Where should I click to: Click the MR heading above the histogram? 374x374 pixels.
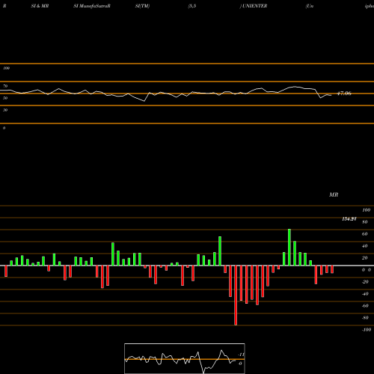tap(334, 194)
